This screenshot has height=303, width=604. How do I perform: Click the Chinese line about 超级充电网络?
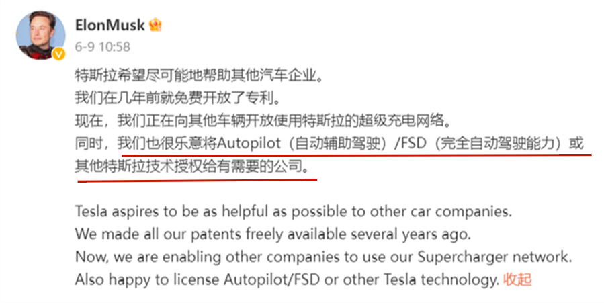pos(263,121)
